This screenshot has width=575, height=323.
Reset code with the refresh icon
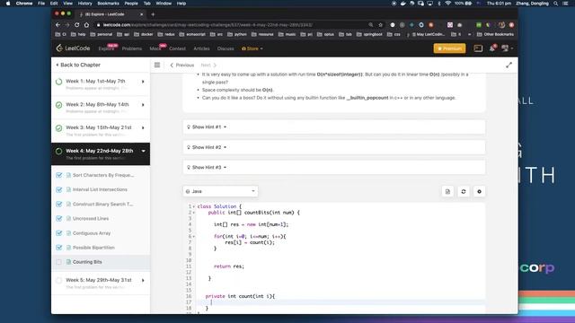tap(464, 191)
